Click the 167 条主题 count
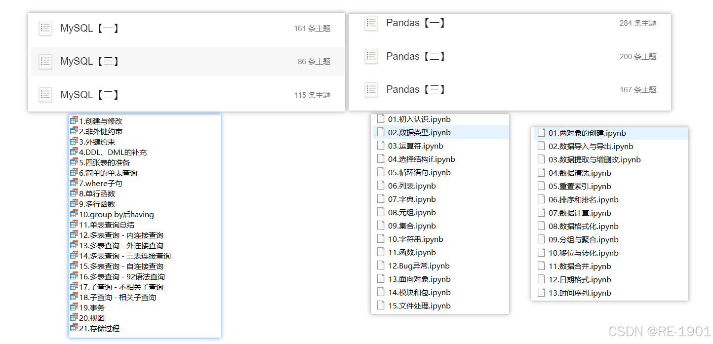The width and height of the screenshot is (713, 344). click(638, 90)
